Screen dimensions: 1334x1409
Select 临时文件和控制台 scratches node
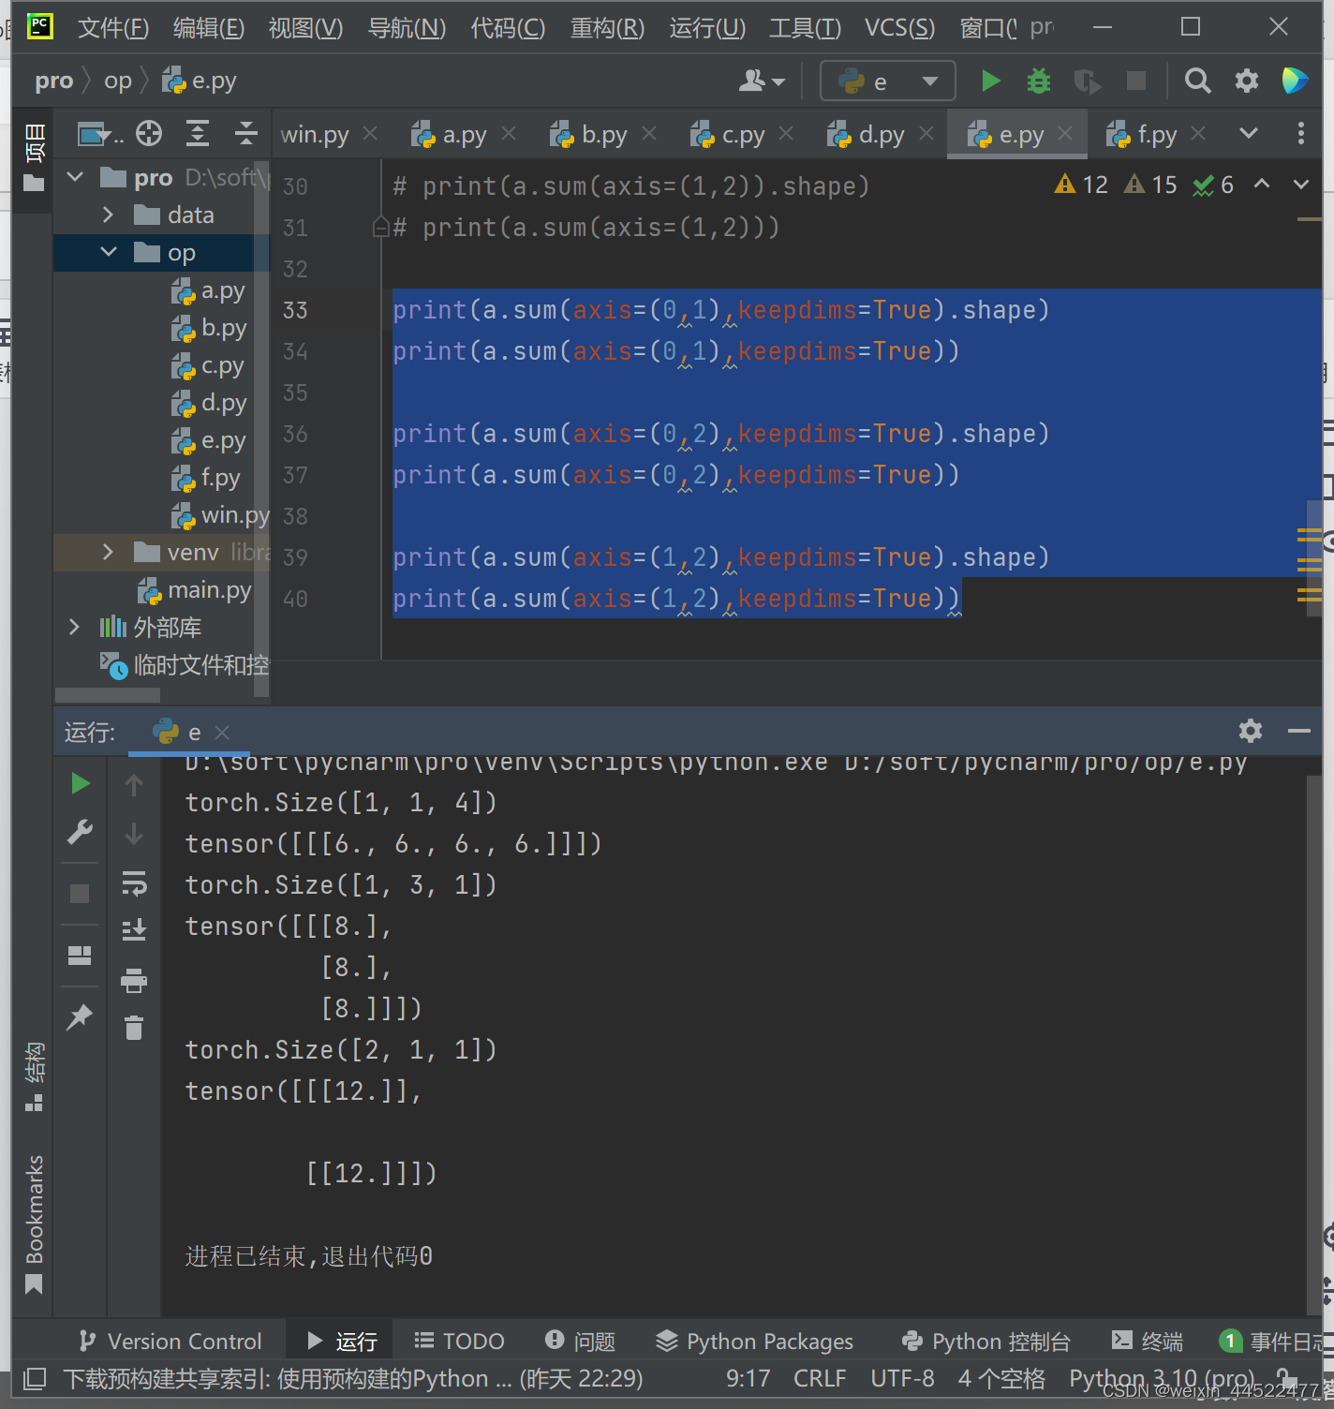pyautogui.click(x=185, y=665)
